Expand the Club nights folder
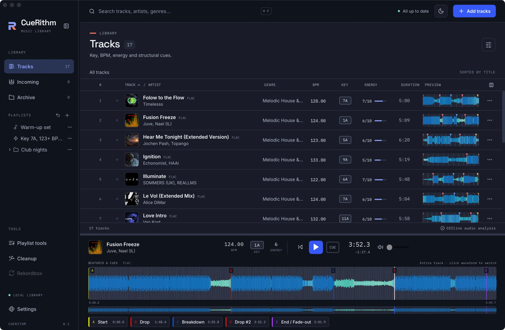 (x=10, y=150)
